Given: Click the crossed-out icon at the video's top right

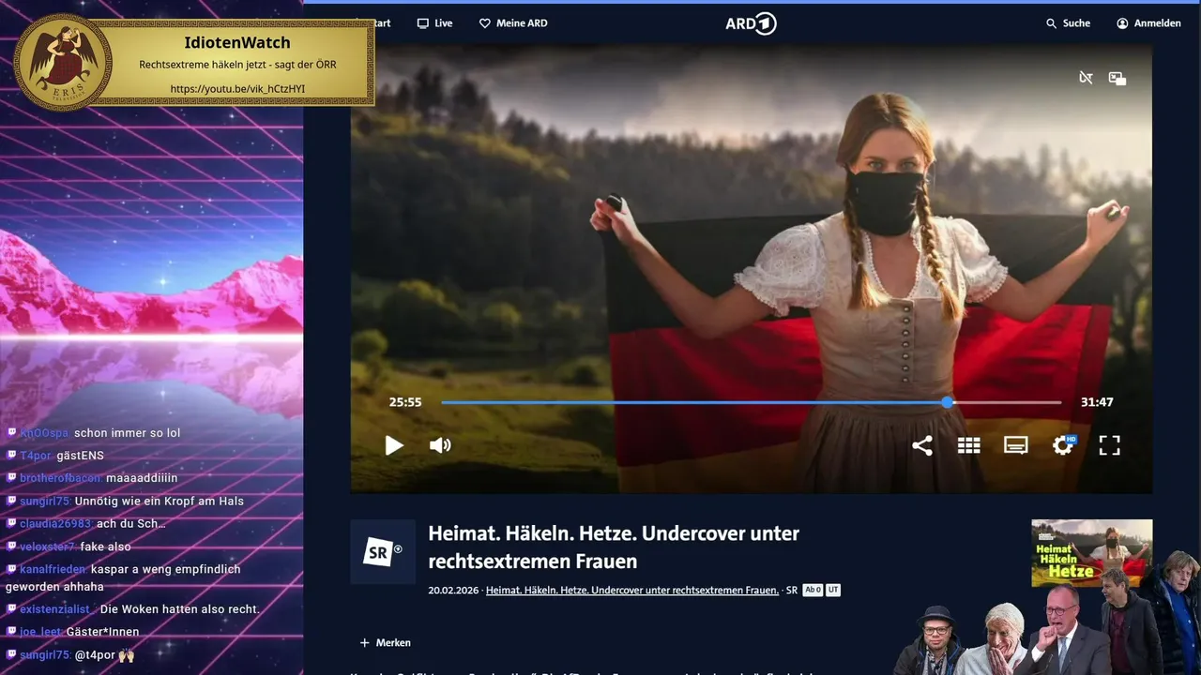Looking at the screenshot, I should click(x=1086, y=78).
